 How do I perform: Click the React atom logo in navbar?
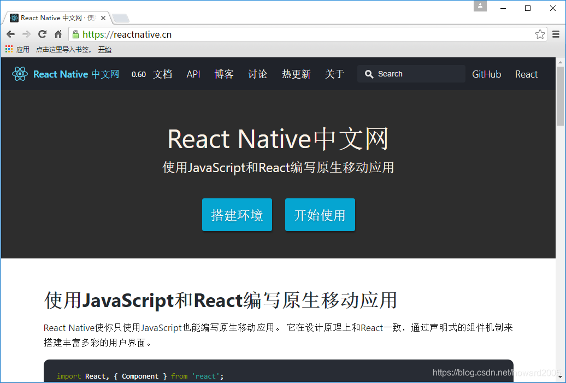click(x=20, y=74)
